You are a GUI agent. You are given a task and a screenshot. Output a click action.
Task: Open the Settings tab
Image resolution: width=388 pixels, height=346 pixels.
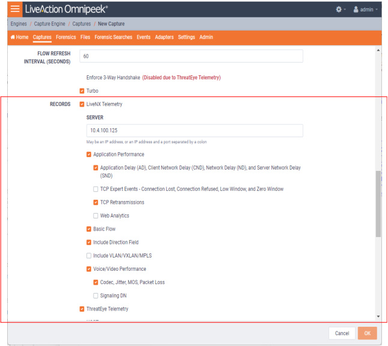187,37
